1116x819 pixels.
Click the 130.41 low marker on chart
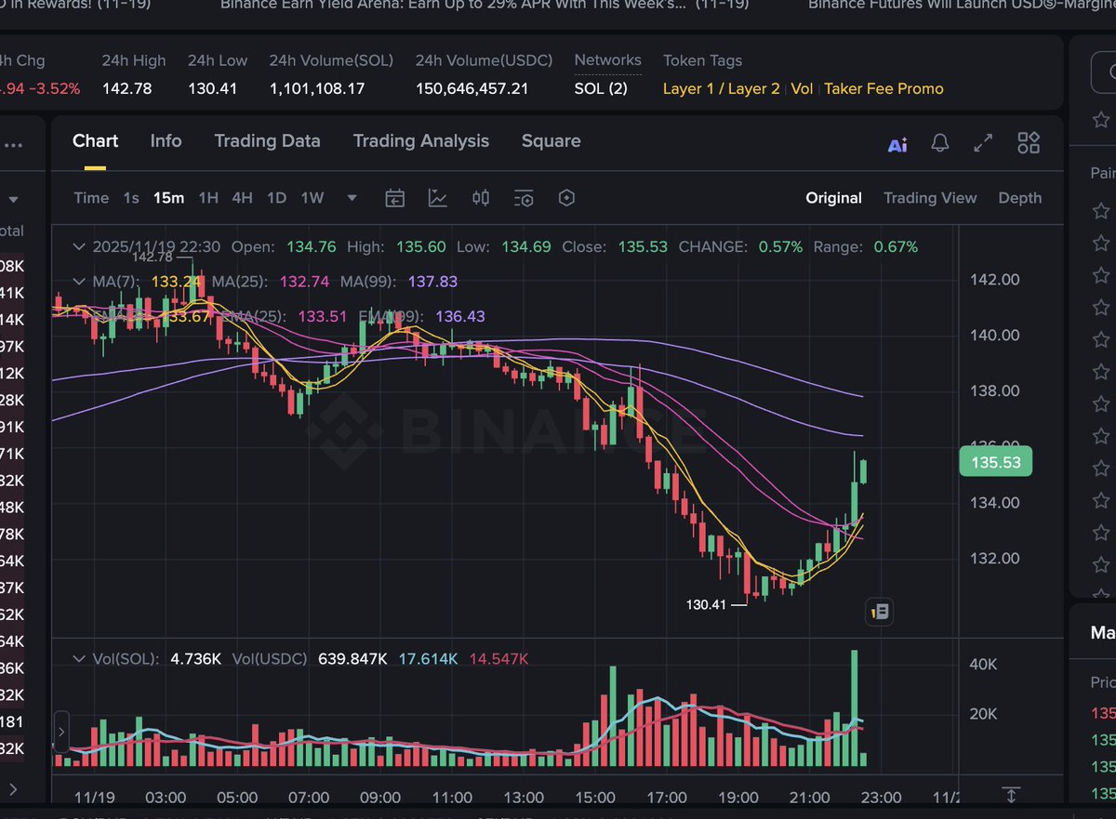click(706, 604)
